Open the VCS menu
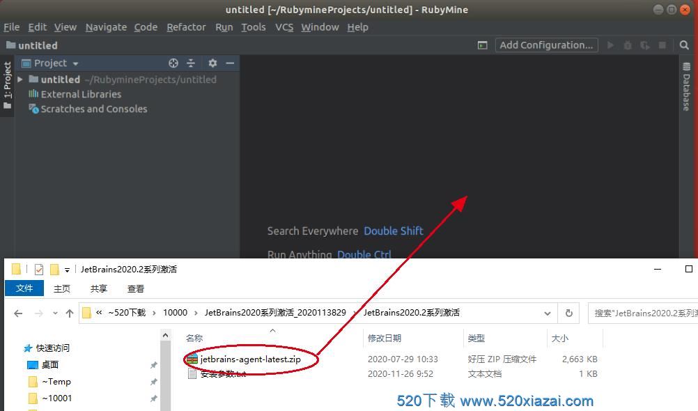Image resolution: width=698 pixels, height=411 pixels. [x=284, y=27]
